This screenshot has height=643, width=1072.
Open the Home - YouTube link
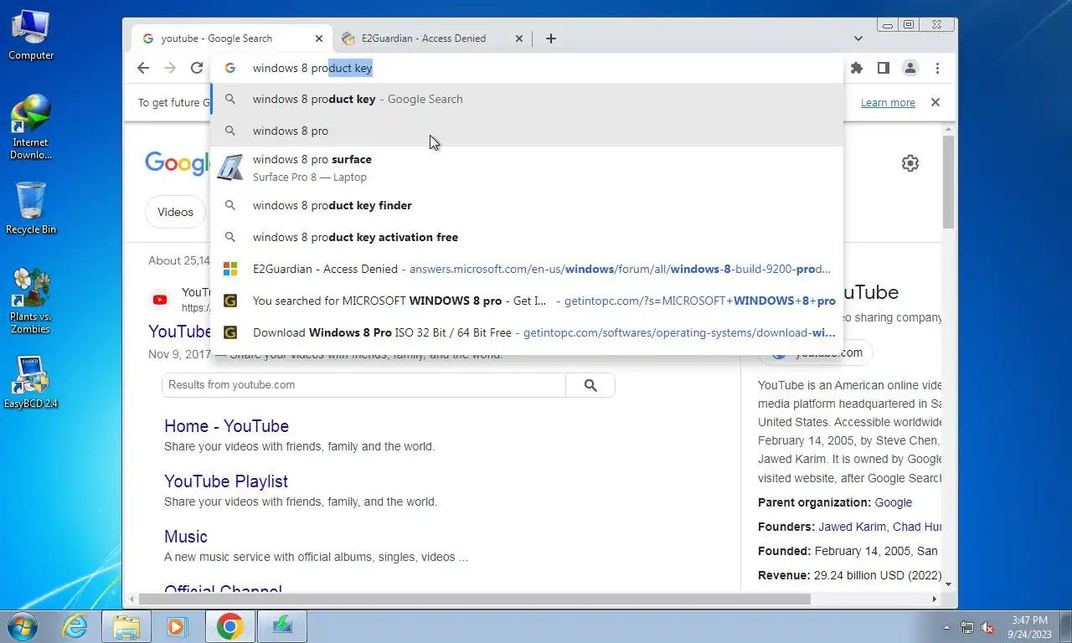coord(226,426)
